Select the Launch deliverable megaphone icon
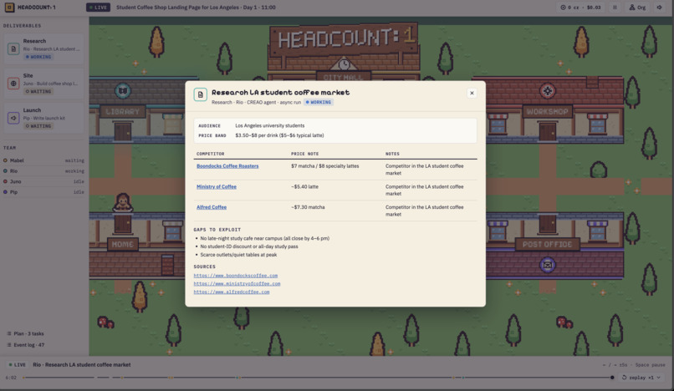Screen dimensions: 674x391 point(13,118)
